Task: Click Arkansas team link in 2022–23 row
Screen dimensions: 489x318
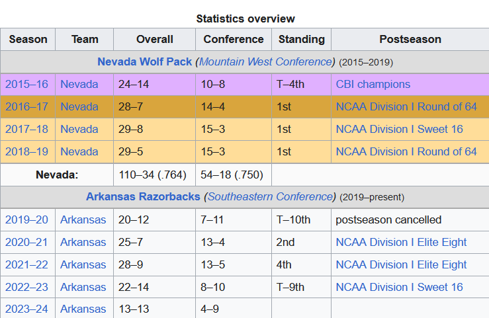Action: coord(83,287)
